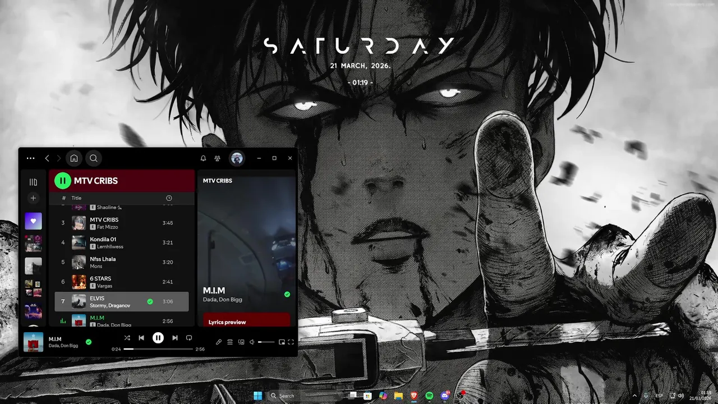The height and width of the screenshot is (404, 718).
Task: Open artist Lemhllwess link
Action: (110, 246)
